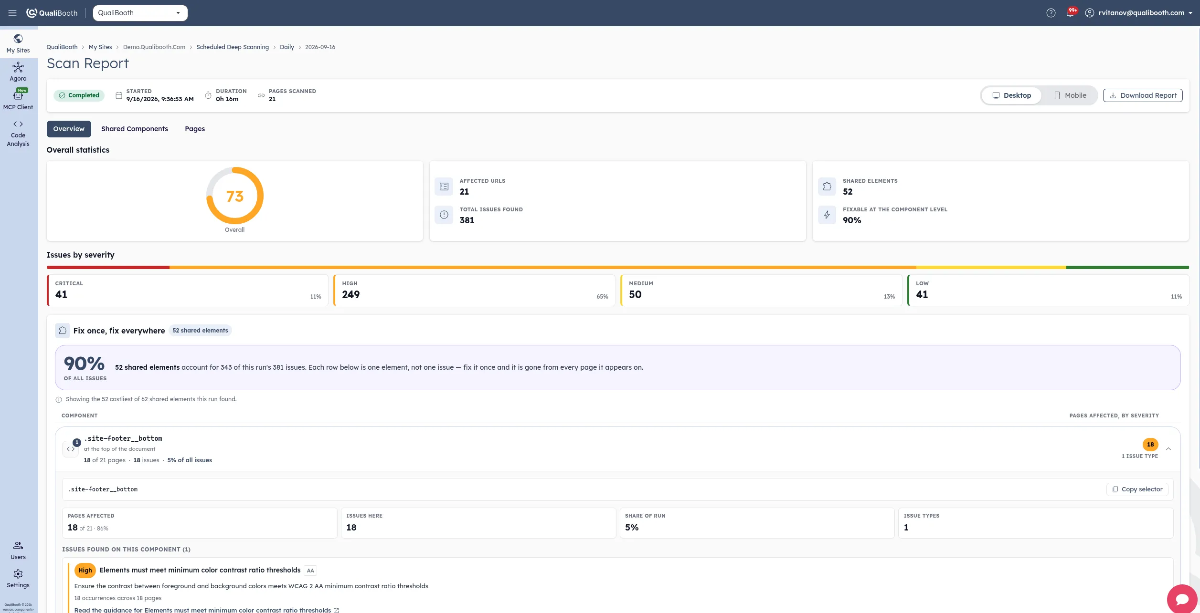Click the puzzle icon next to Fix once, fix everywhere

[63, 331]
